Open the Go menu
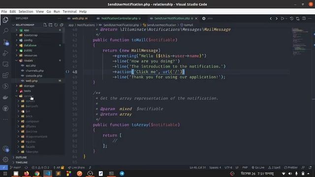 (49, 11)
